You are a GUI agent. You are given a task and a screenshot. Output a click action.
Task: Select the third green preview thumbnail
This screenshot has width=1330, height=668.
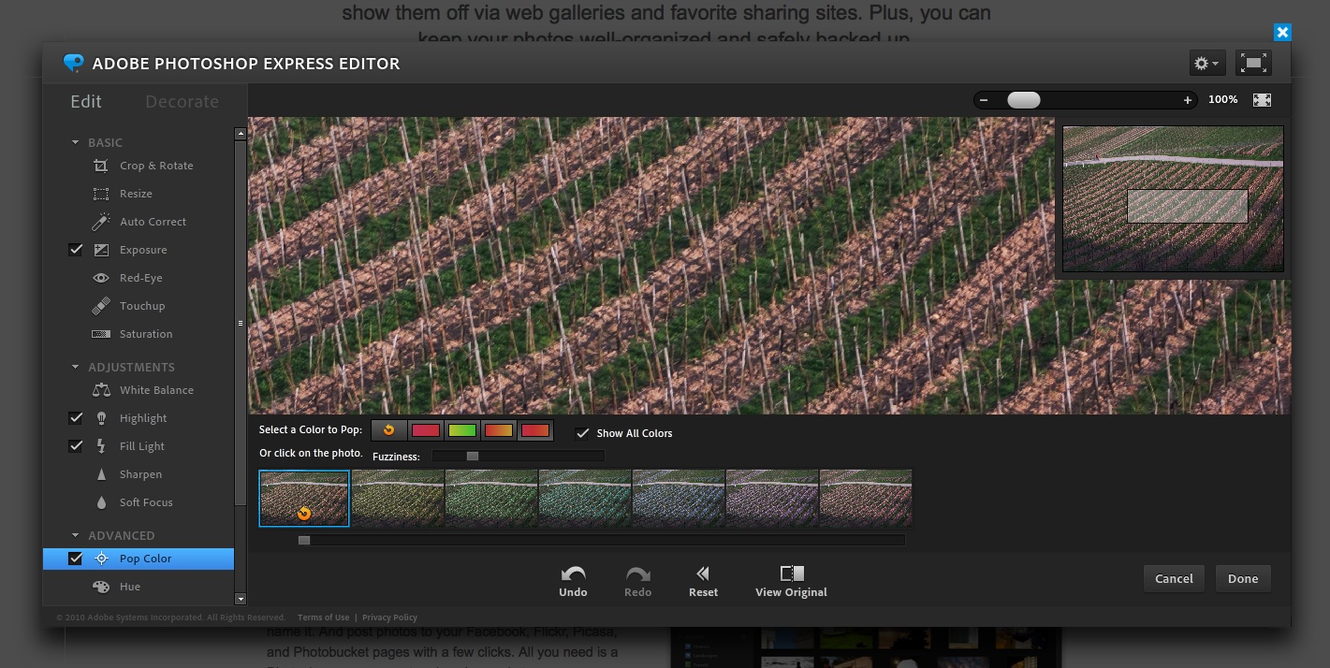point(491,499)
